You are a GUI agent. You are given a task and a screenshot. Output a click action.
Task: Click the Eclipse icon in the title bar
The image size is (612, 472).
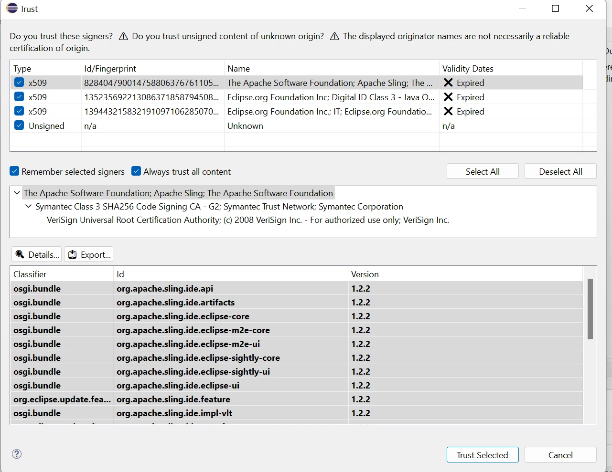click(x=12, y=9)
